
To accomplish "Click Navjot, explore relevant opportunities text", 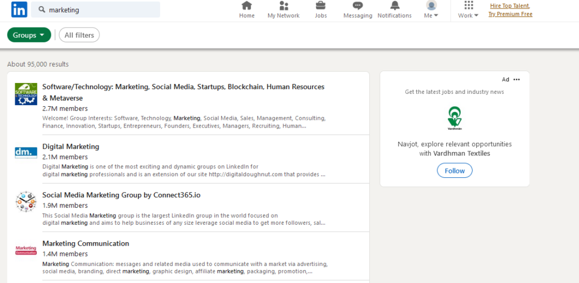I will pyautogui.click(x=455, y=149).
